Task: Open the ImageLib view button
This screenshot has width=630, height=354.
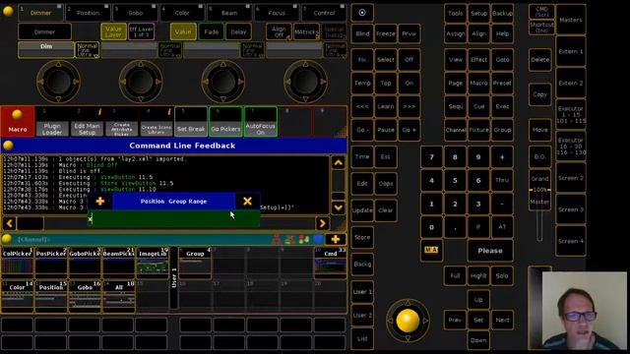Action: click(x=153, y=263)
